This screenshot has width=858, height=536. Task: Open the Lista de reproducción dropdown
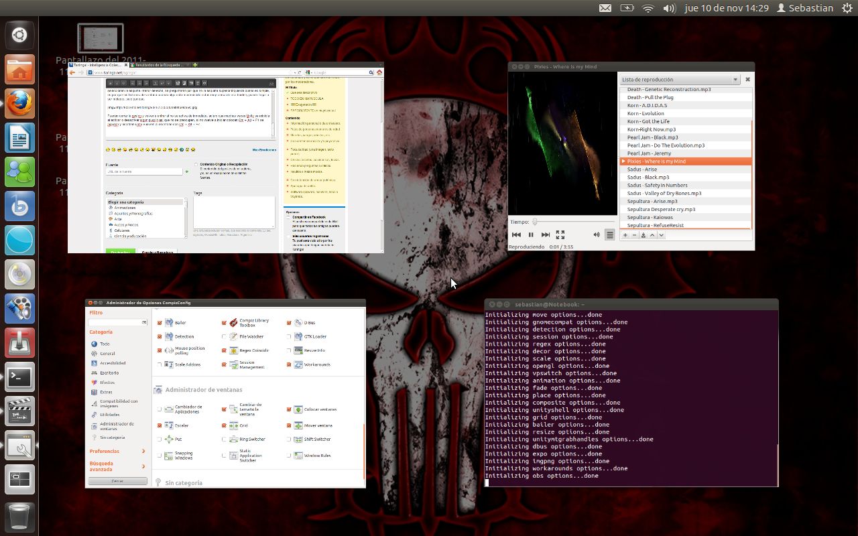pyautogui.click(x=680, y=80)
